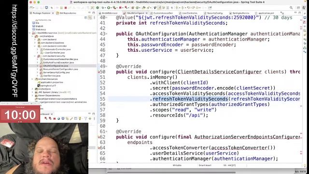Click the error marker on line 50
The height and width of the screenshot is (174, 309).
pyautogui.click(x=99, y=72)
